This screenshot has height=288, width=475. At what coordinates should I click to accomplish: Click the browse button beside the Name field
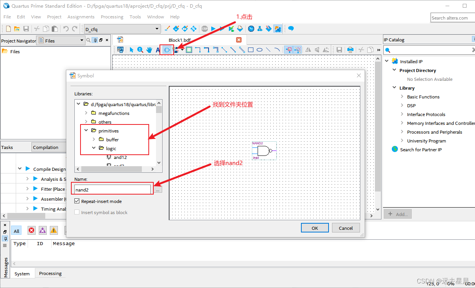point(158,190)
